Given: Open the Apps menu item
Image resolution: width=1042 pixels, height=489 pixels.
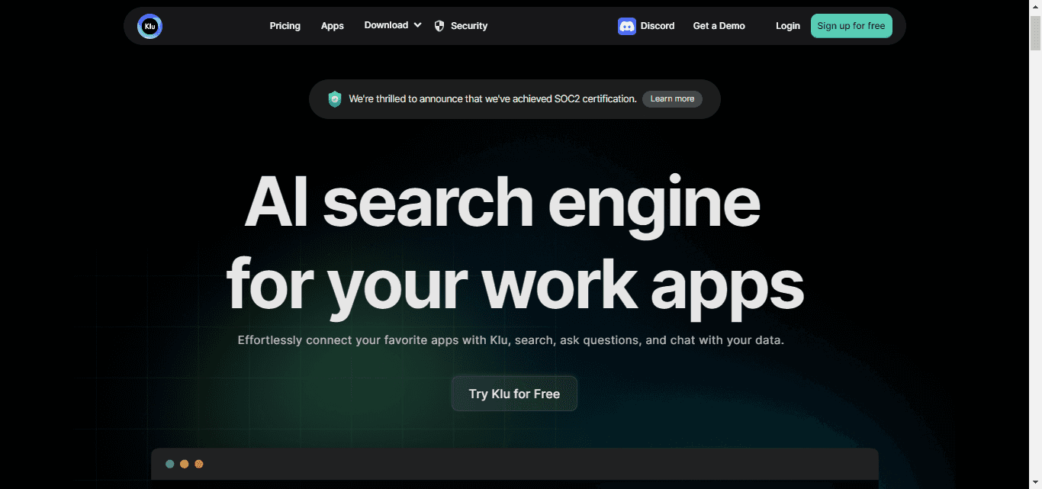Looking at the screenshot, I should click(332, 26).
